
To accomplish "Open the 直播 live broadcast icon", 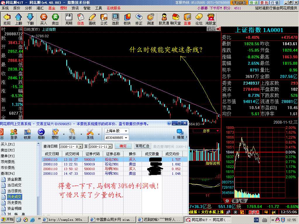I will [187, 19].
